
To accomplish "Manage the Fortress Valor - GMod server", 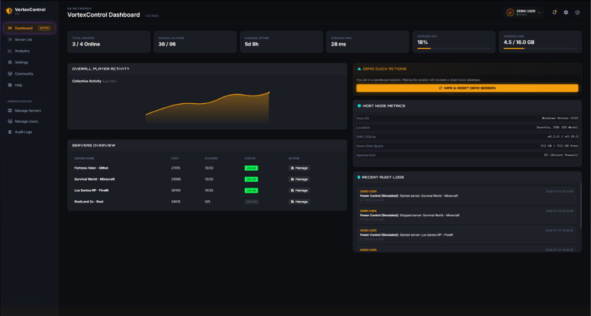I will pos(300,168).
